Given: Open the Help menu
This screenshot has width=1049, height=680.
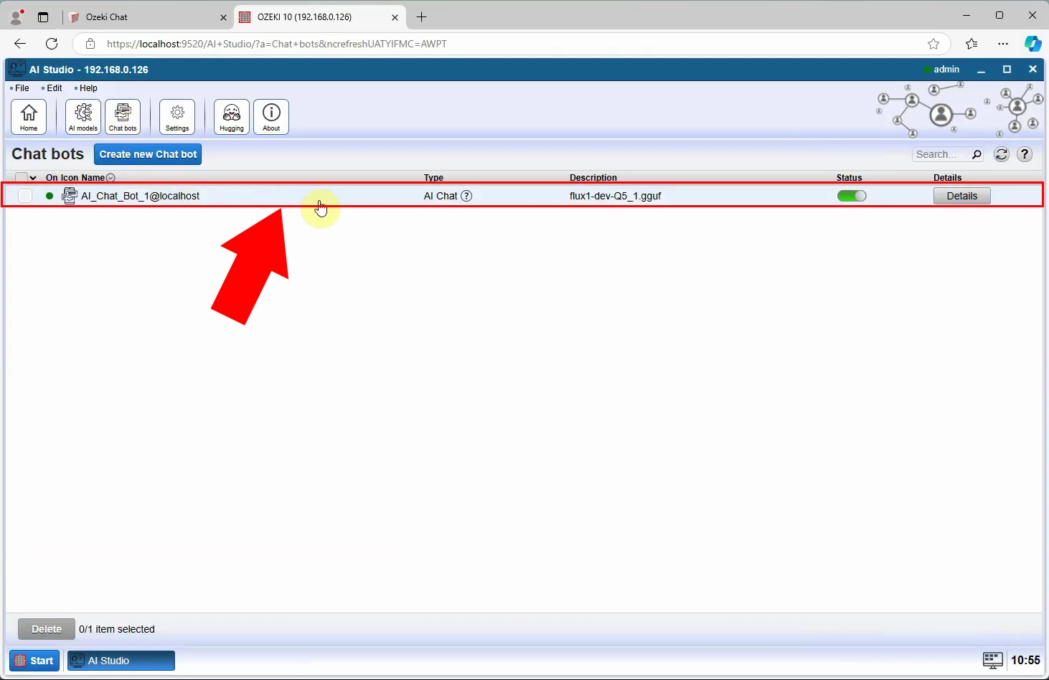Looking at the screenshot, I should pyautogui.click(x=88, y=88).
